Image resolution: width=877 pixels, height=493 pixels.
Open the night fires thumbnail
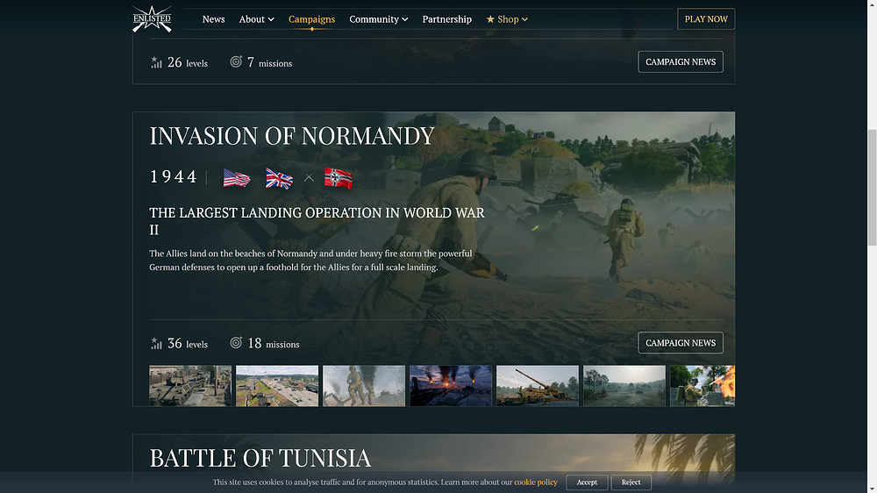click(x=451, y=386)
